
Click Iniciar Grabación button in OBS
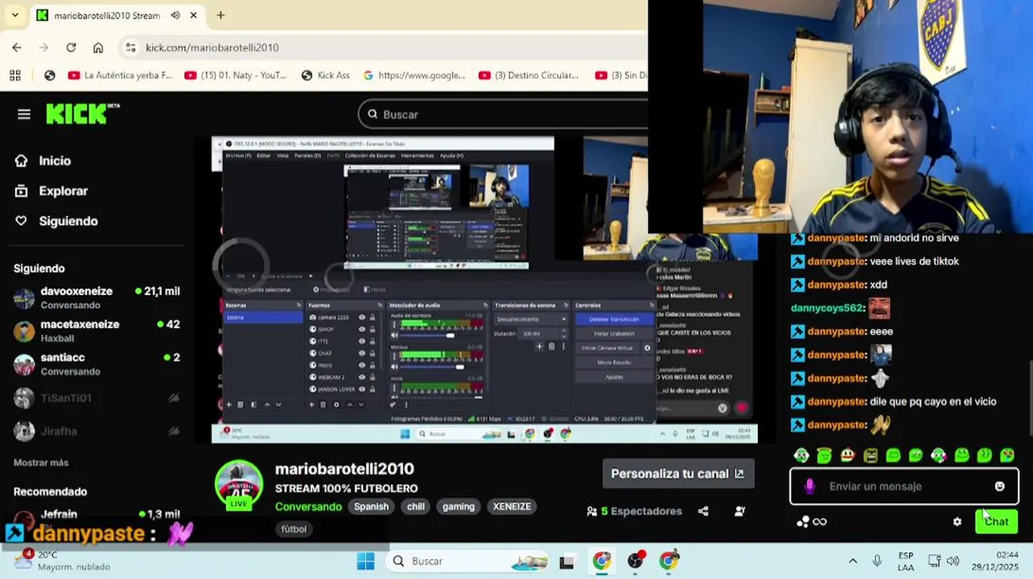[614, 334]
